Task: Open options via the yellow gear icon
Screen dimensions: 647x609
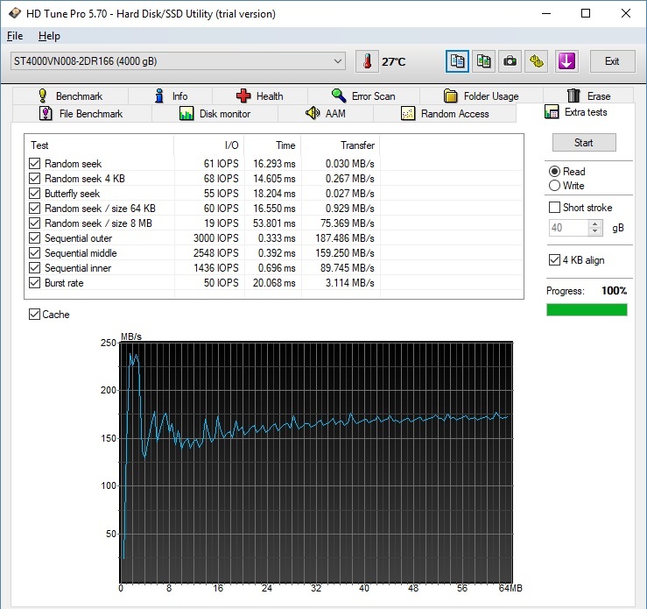Action: 537,61
